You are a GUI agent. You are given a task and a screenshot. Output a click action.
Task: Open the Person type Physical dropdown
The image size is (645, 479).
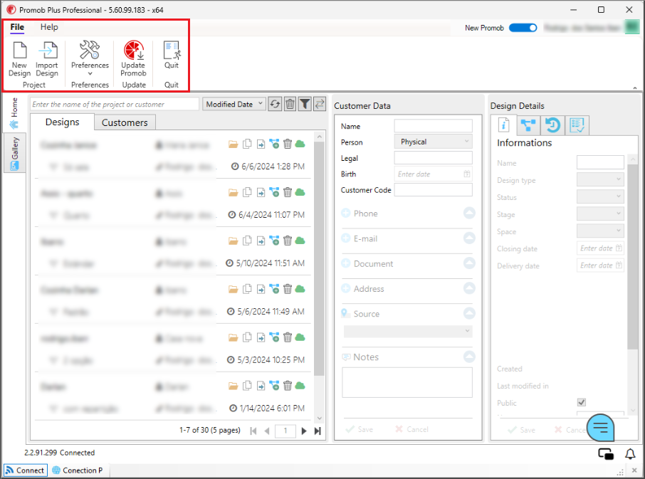pyautogui.click(x=433, y=142)
